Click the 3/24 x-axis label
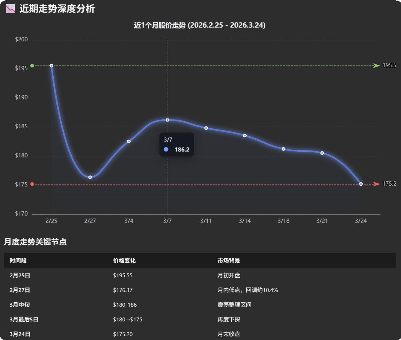The width and height of the screenshot is (401, 340). coord(361,221)
